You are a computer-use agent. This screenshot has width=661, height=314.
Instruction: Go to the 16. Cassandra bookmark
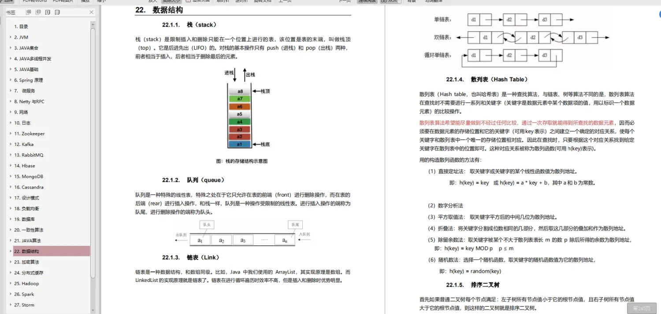tap(29, 187)
